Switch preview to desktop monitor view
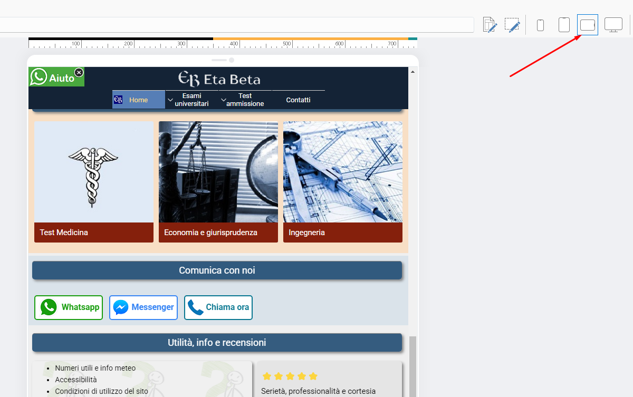633x397 pixels. tap(613, 25)
